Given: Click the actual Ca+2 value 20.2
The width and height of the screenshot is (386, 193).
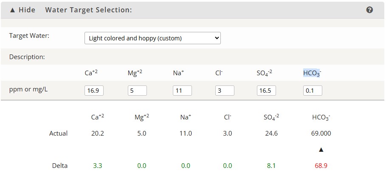Looking at the screenshot, I should click(98, 133).
